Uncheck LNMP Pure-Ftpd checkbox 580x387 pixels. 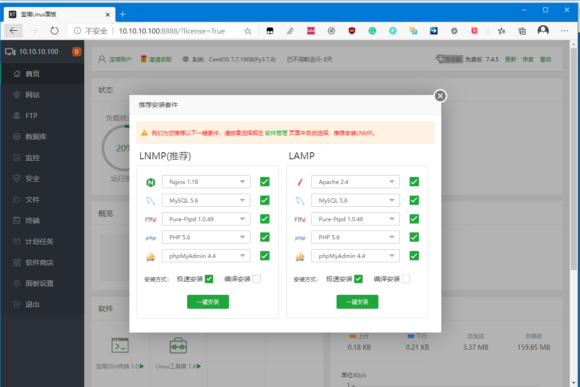click(265, 219)
